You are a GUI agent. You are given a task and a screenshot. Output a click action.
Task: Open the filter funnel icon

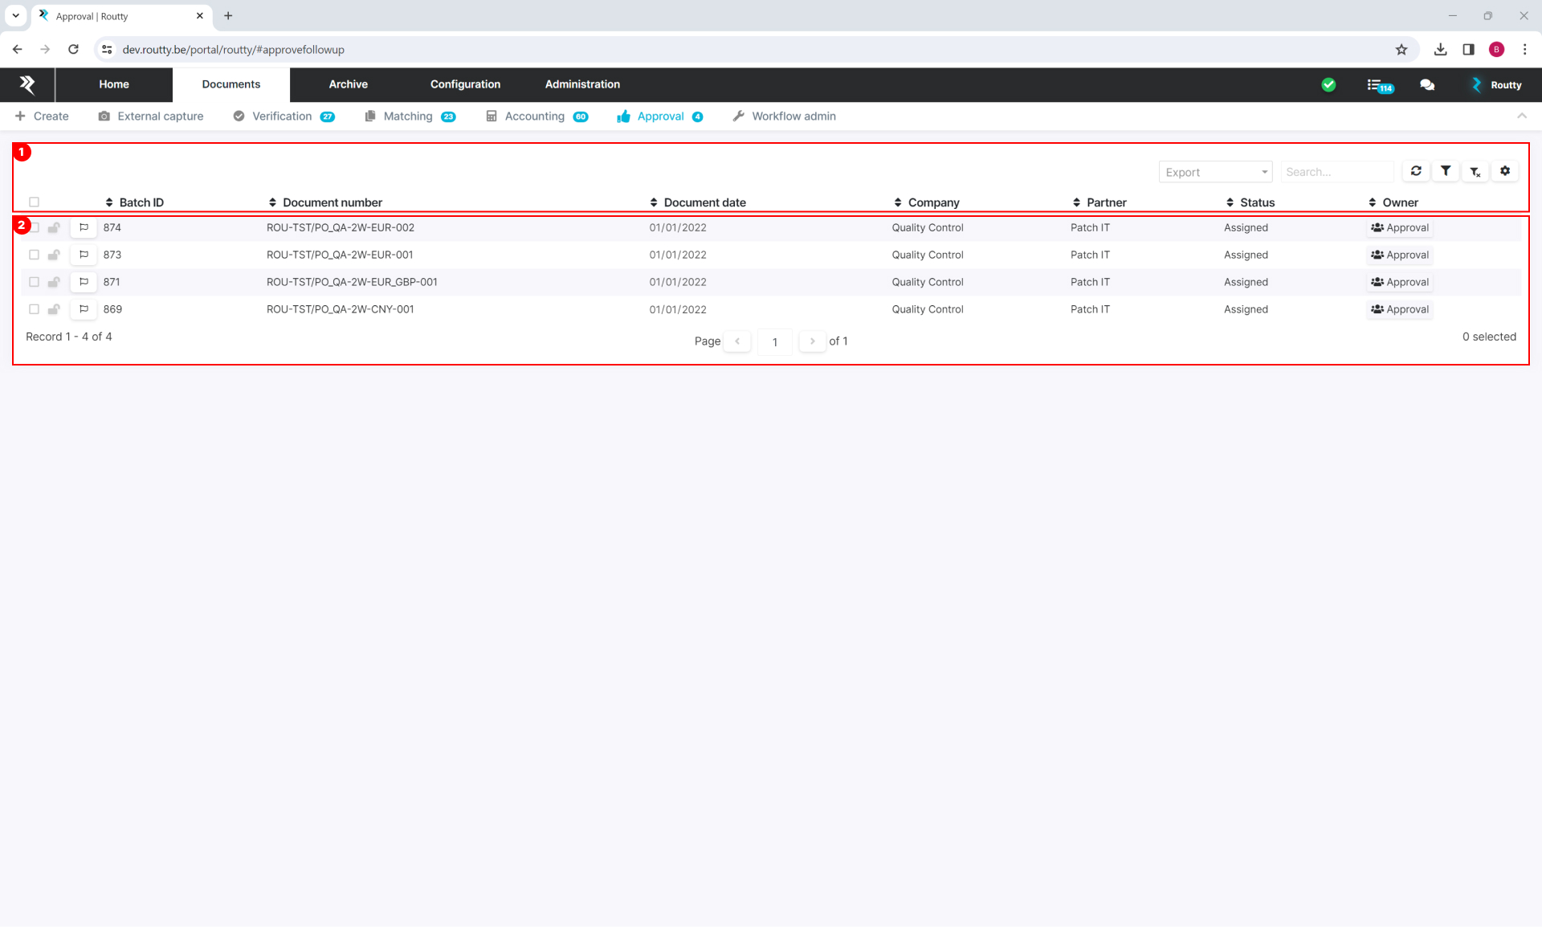tap(1446, 171)
